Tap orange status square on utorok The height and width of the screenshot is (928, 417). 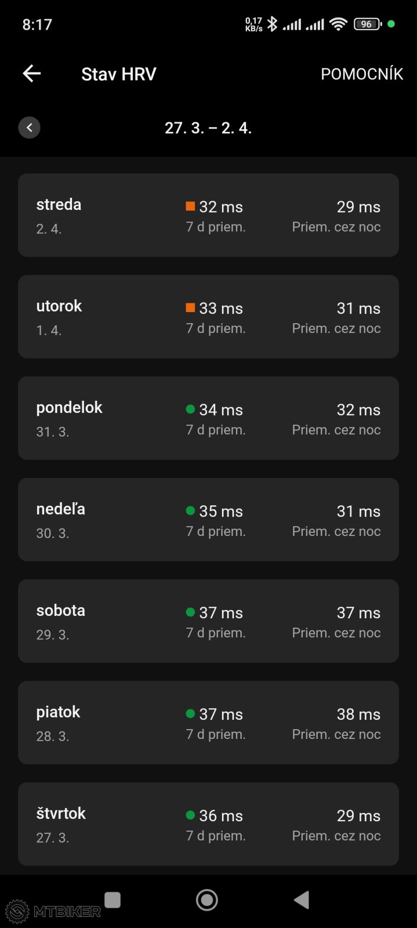coord(190,307)
